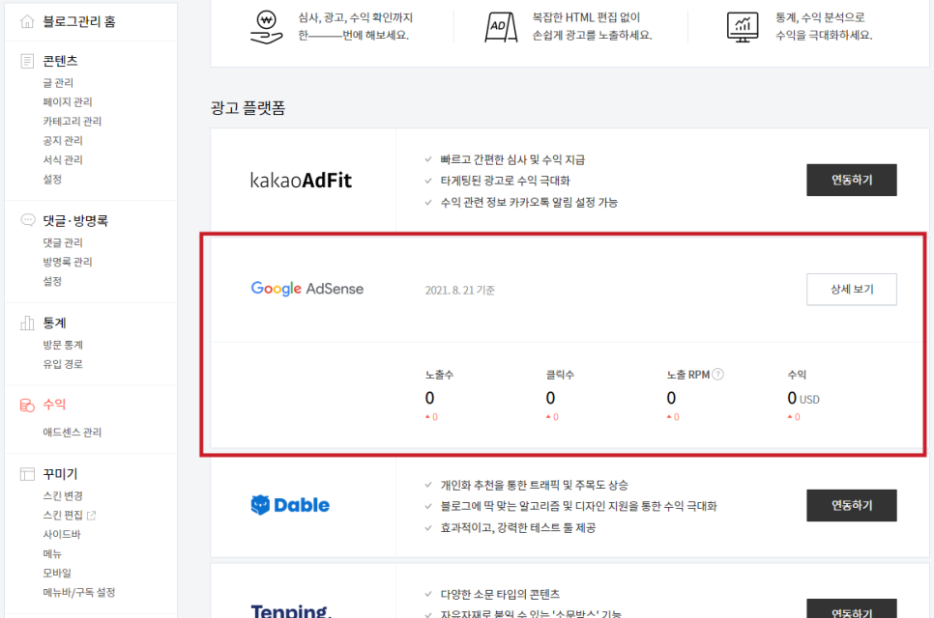This screenshot has width=934, height=618.
Task: Open 방명록 관리 in sidebar
Action: tap(68, 262)
